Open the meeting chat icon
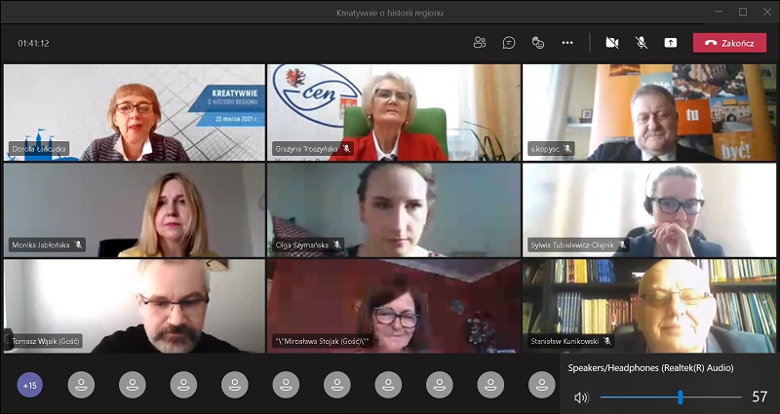 pos(508,43)
